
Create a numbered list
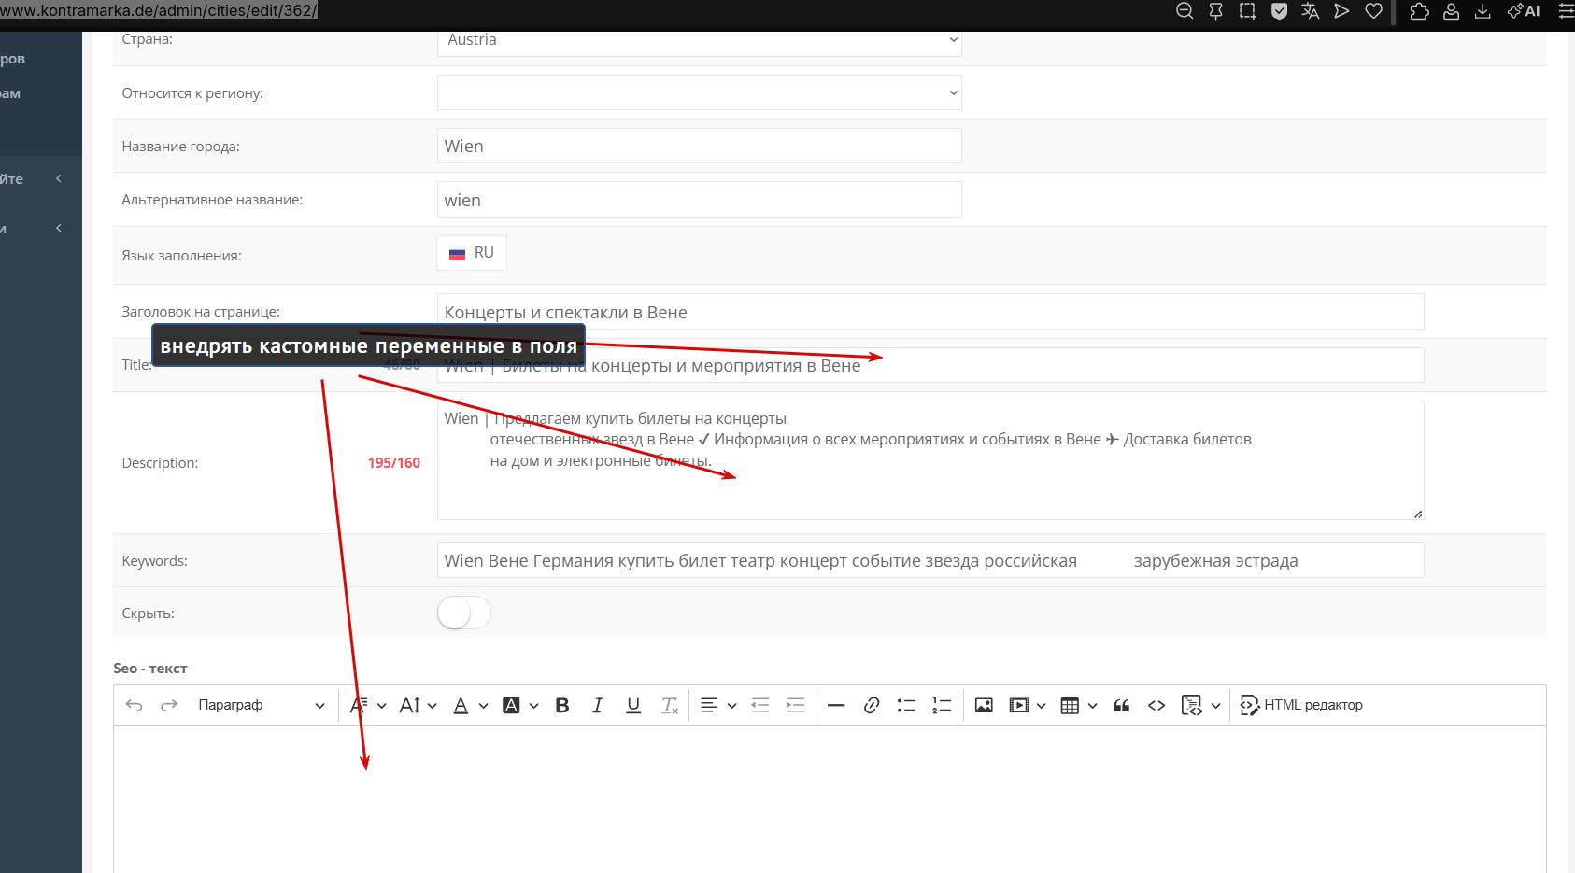pos(942,706)
